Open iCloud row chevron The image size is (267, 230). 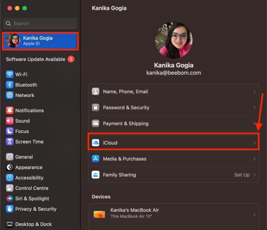pyautogui.click(x=254, y=143)
